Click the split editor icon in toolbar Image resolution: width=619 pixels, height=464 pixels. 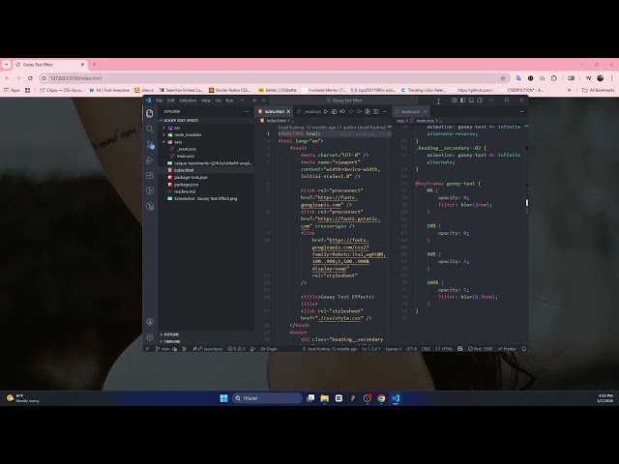tap(376, 112)
